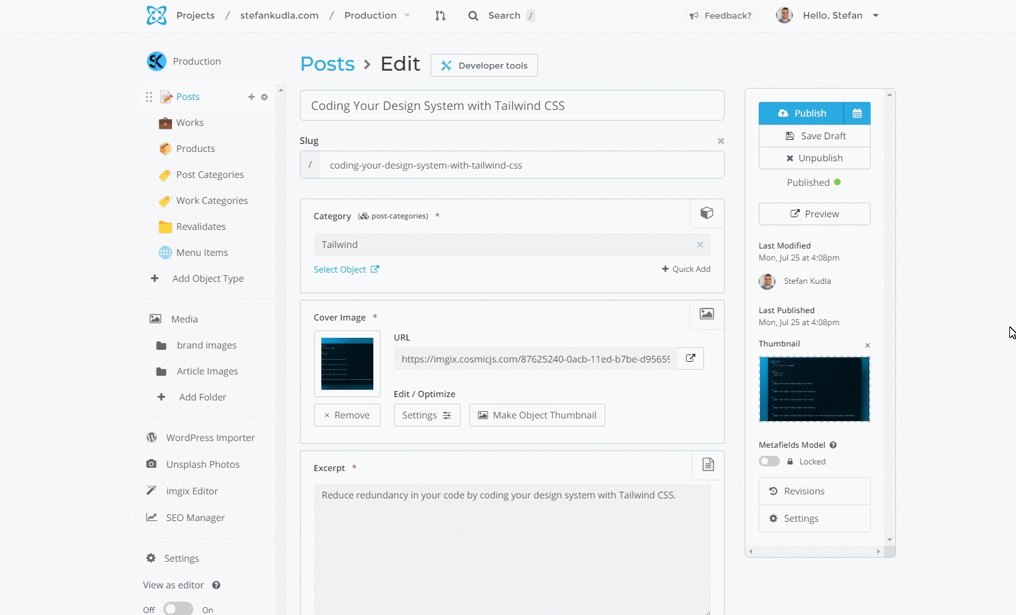Open the Products box item
1016x615 pixels.
tap(187, 149)
